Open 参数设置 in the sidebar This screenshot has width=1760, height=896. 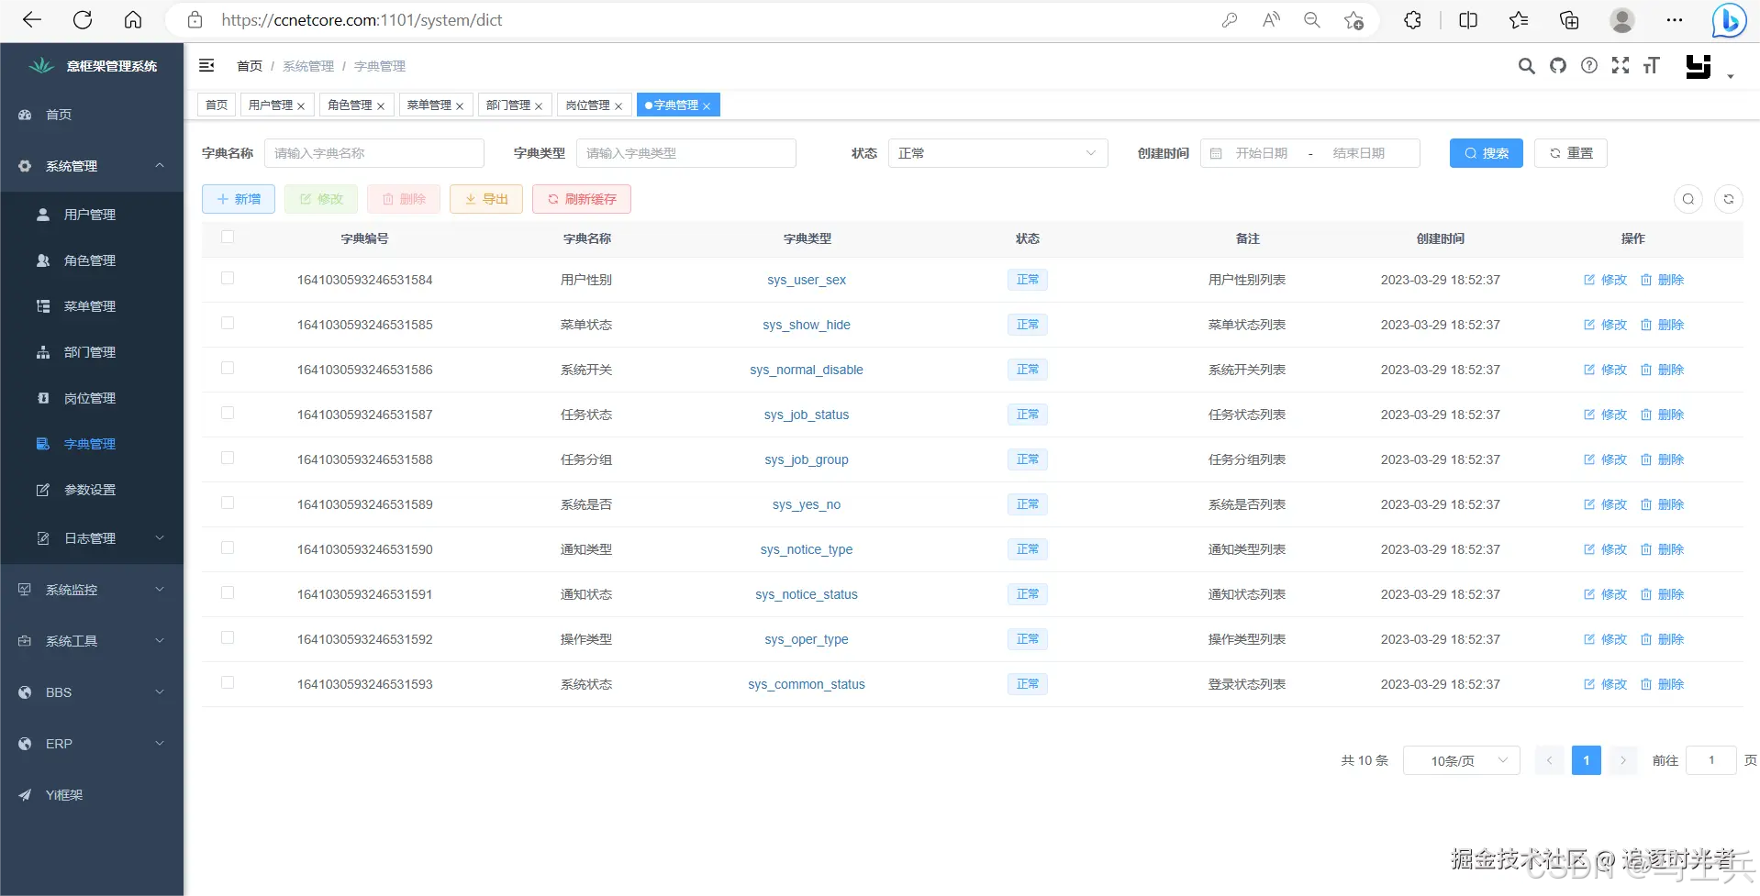92,490
